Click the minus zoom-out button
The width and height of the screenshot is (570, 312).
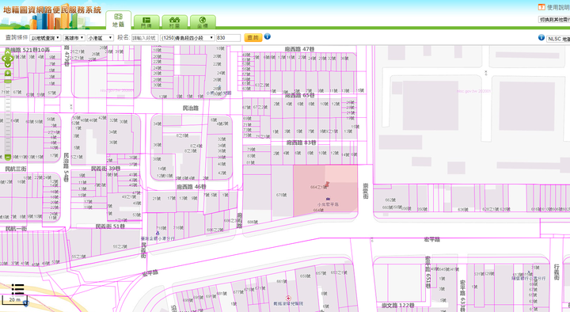(x=8, y=157)
